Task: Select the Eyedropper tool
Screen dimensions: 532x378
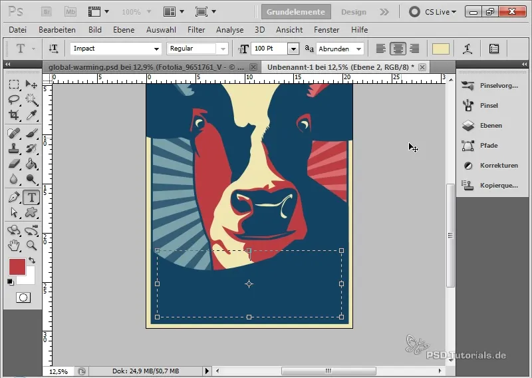Action: (31, 115)
